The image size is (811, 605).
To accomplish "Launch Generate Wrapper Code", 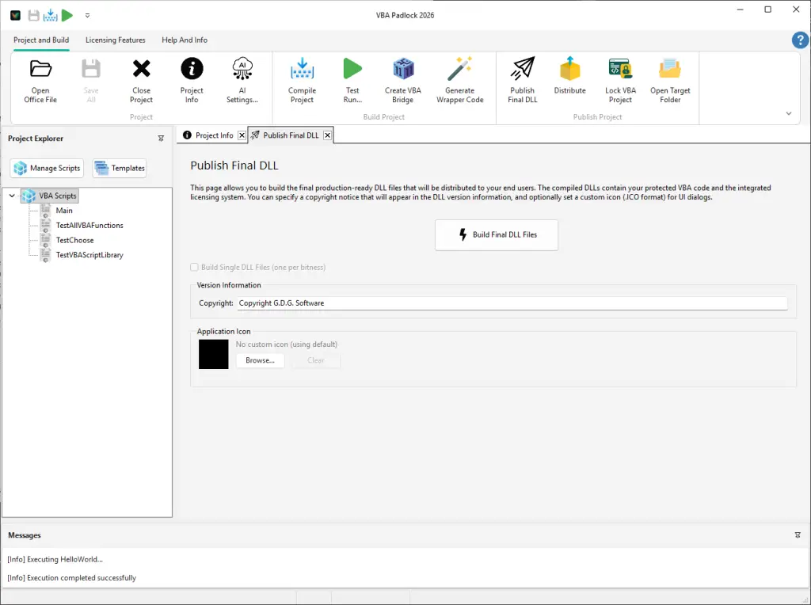I will 460,79.
